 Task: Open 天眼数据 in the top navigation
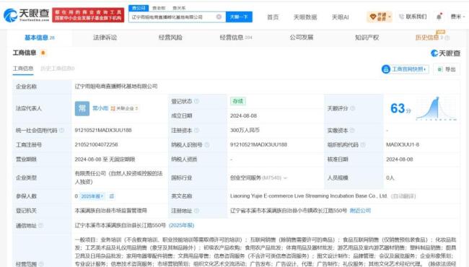[x=305, y=17]
